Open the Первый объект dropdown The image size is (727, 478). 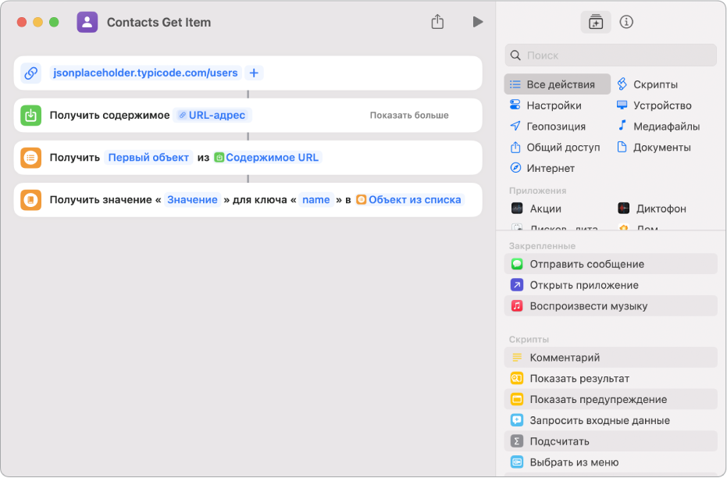click(148, 158)
